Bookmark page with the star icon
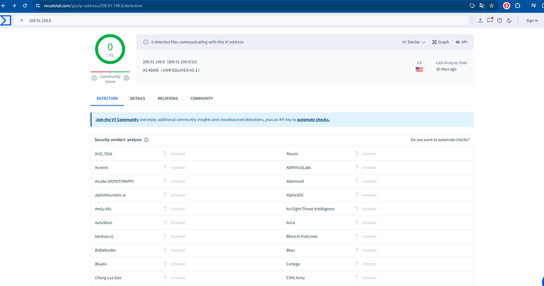Image resolution: width=544 pixels, height=286 pixels. (x=492, y=5)
